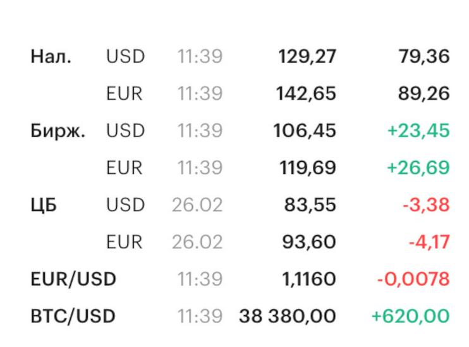
Task: Open the BTC/USD pair row label
Action: click(x=73, y=316)
